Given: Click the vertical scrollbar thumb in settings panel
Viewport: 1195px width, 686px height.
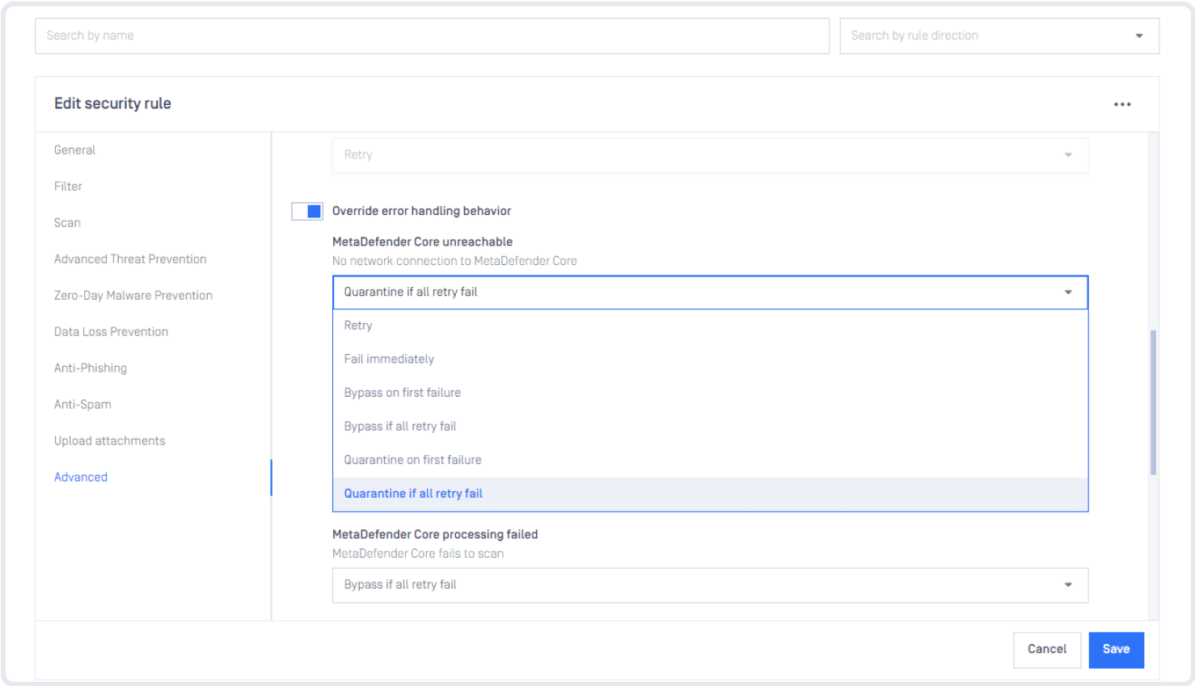Looking at the screenshot, I should [1153, 402].
